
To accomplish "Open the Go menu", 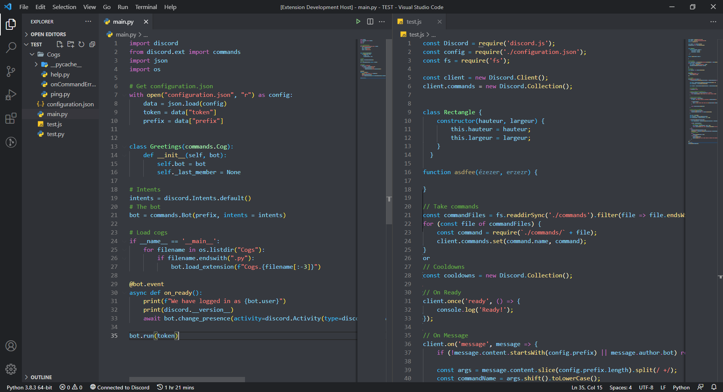I will click(107, 7).
